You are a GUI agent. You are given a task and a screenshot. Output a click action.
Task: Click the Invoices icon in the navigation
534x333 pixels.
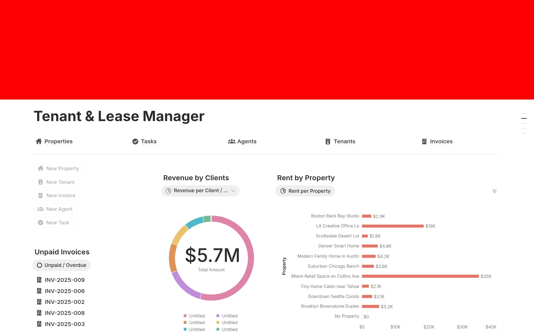[x=424, y=141]
